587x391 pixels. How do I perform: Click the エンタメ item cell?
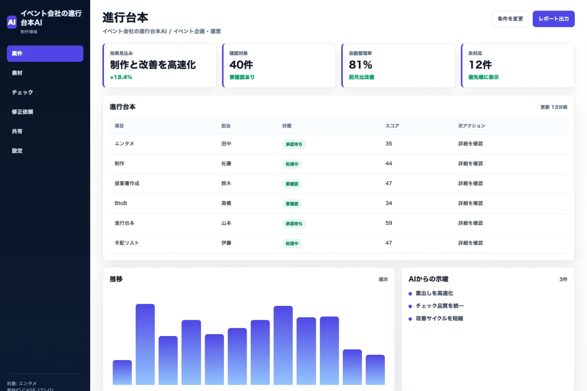tap(124, 144)
